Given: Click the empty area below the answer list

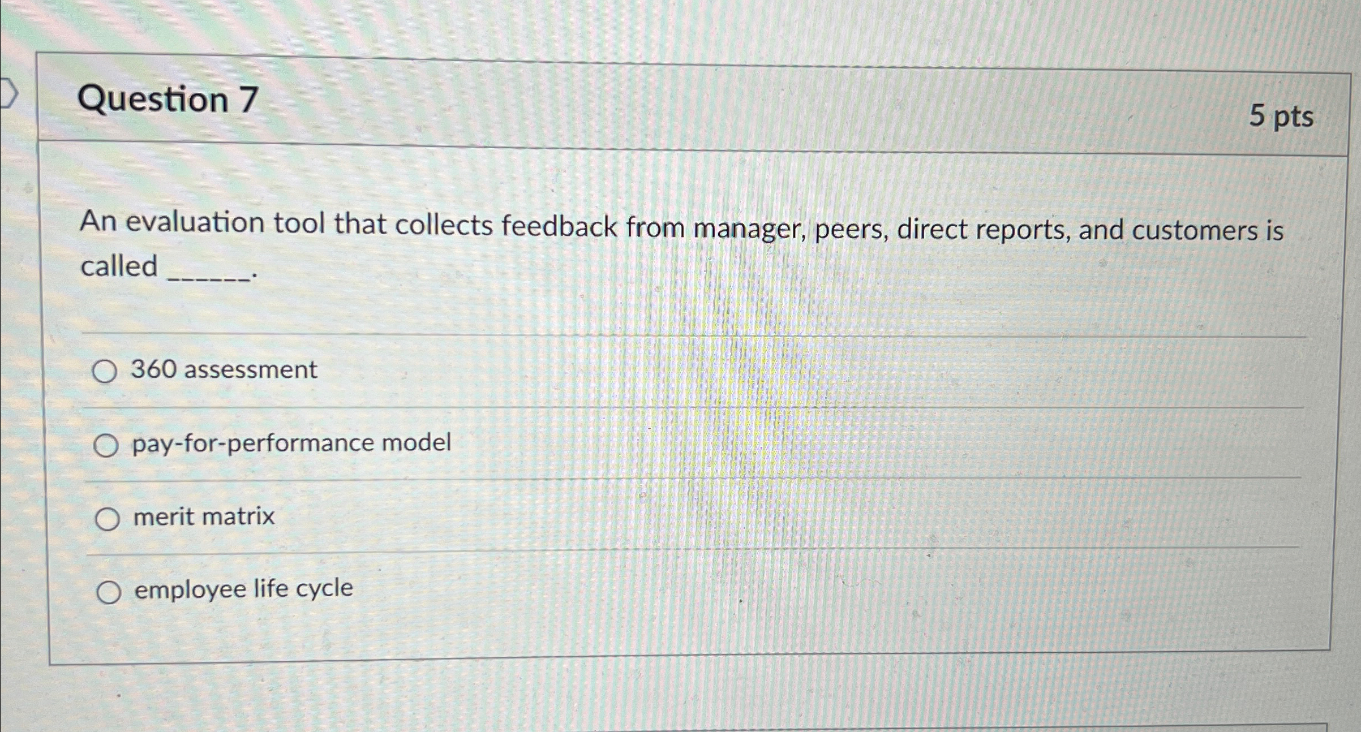Looking at the screenshot, I should (x=679, y=656).
